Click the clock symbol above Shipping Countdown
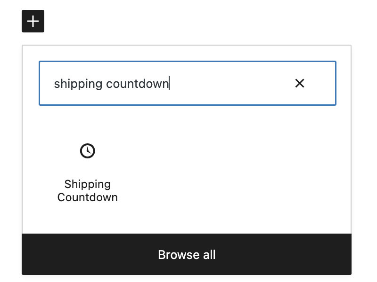The width and height of the screenshot is (377, 282). (x=87, y=150)
